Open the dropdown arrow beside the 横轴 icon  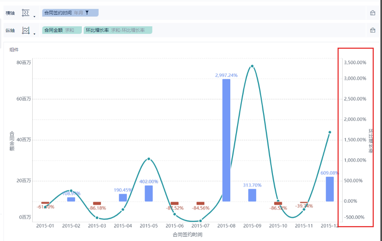click(x=34, y=17)
